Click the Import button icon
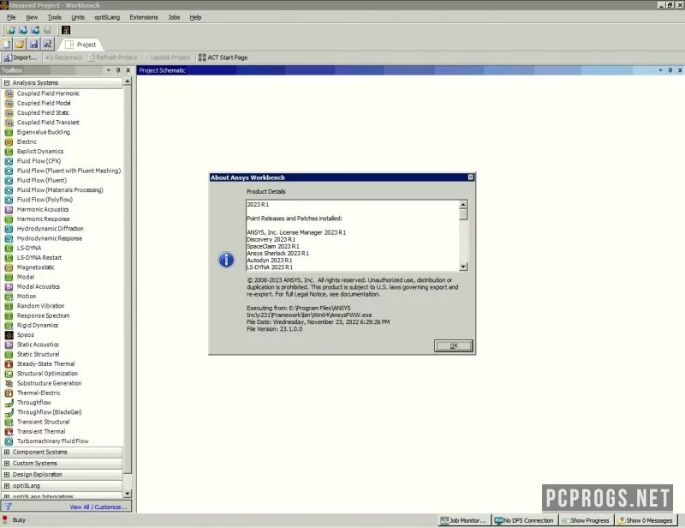The height and width of the screenshot is (528, 685). [8, 57]
